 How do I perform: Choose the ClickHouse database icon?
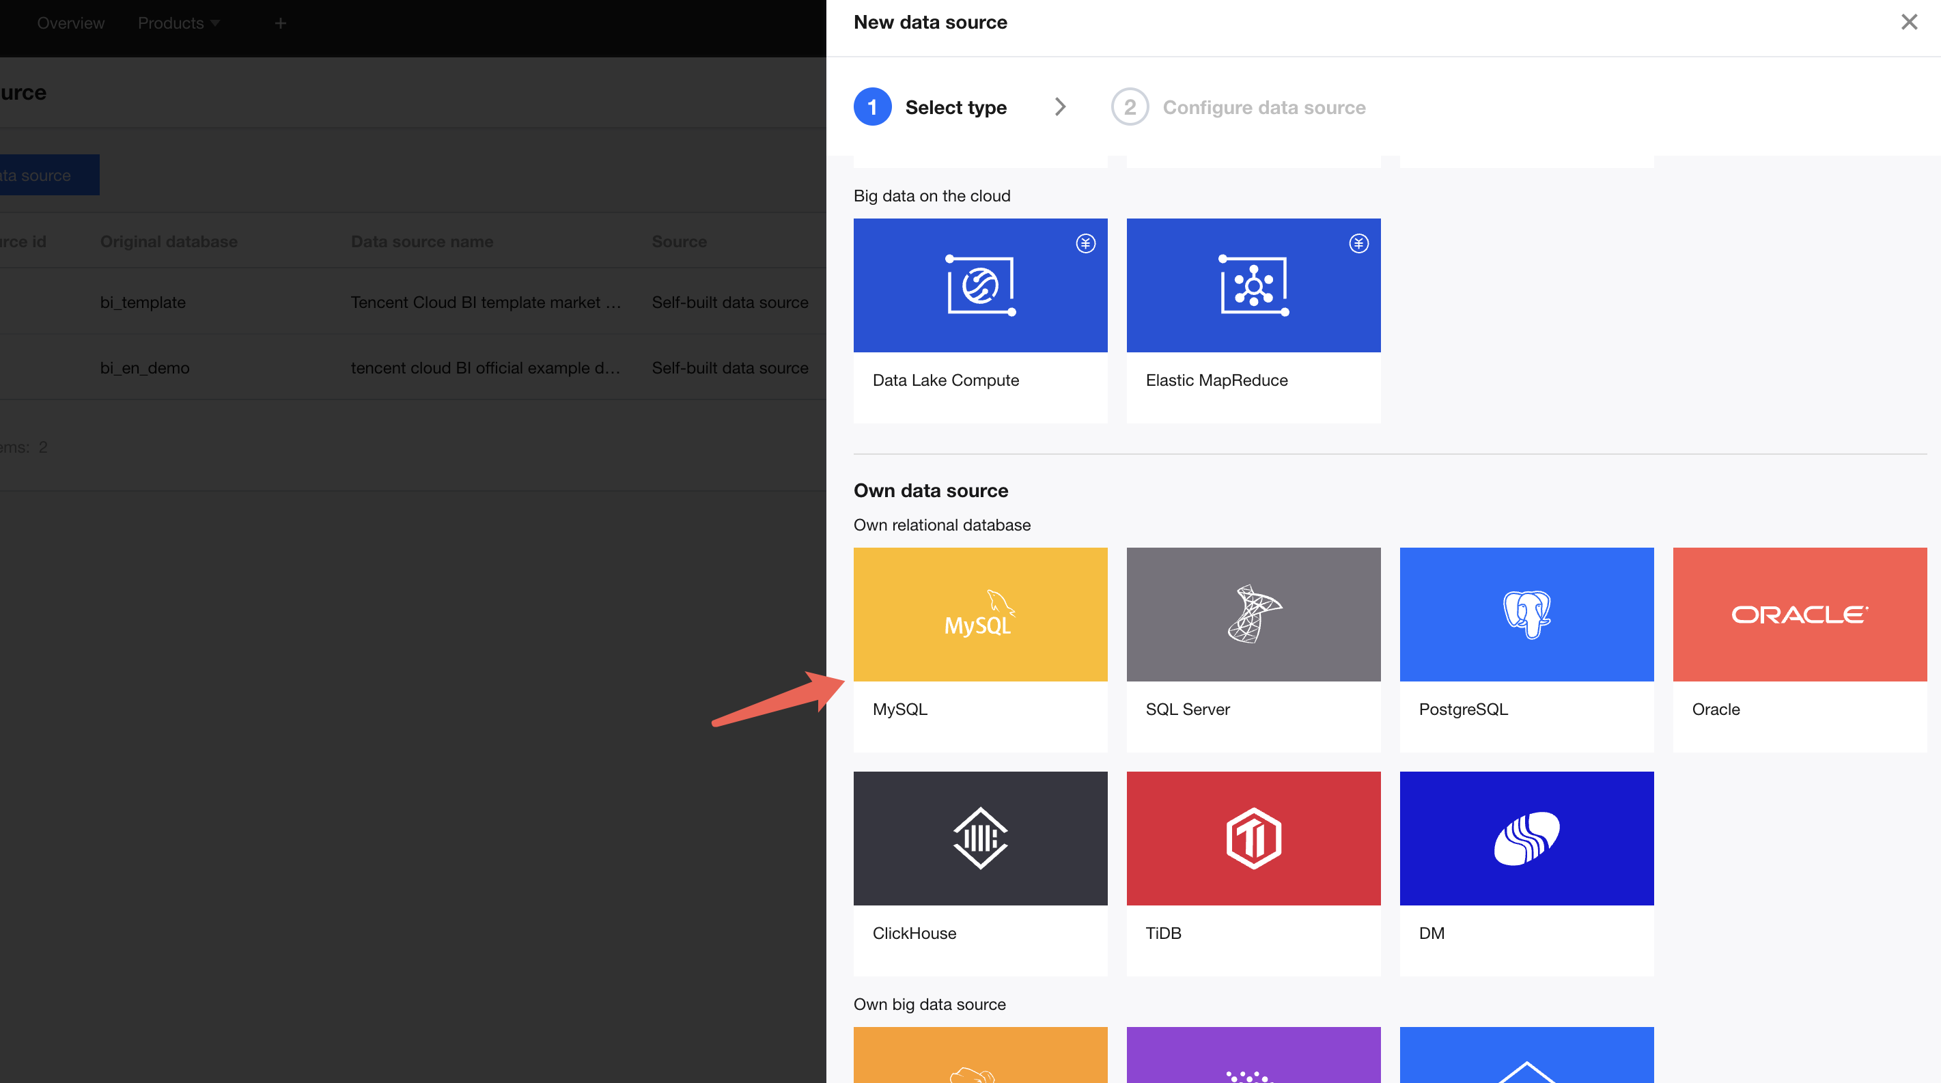979,839
